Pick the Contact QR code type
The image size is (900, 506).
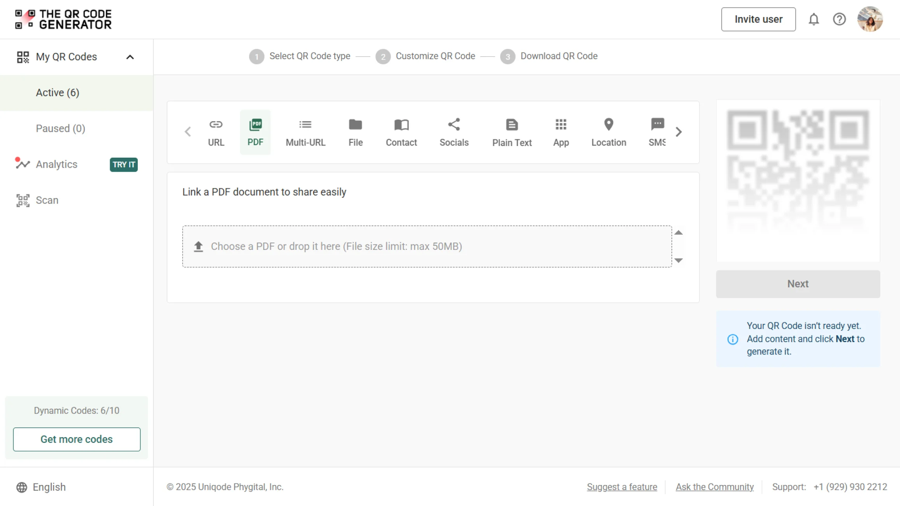401,132
